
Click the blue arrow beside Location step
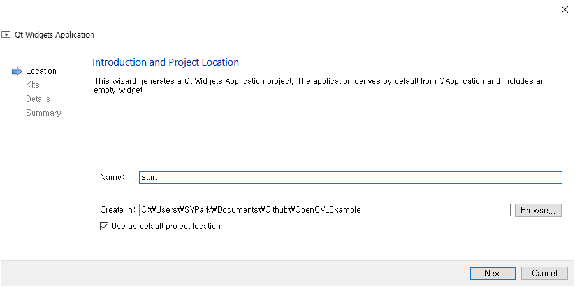17,71
